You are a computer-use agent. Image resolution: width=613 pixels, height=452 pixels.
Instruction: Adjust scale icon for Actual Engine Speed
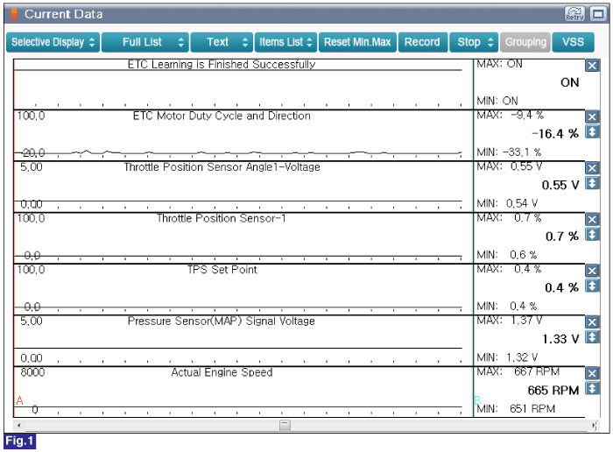coord(592,389)
